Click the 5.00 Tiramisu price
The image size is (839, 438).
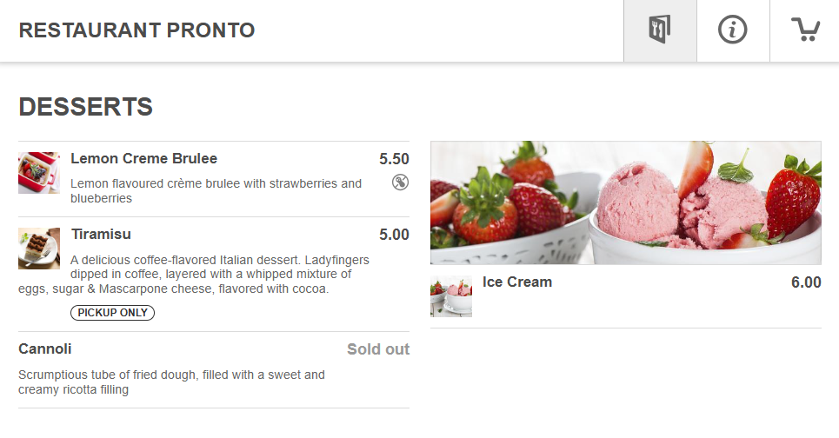[x=394, y=235]
